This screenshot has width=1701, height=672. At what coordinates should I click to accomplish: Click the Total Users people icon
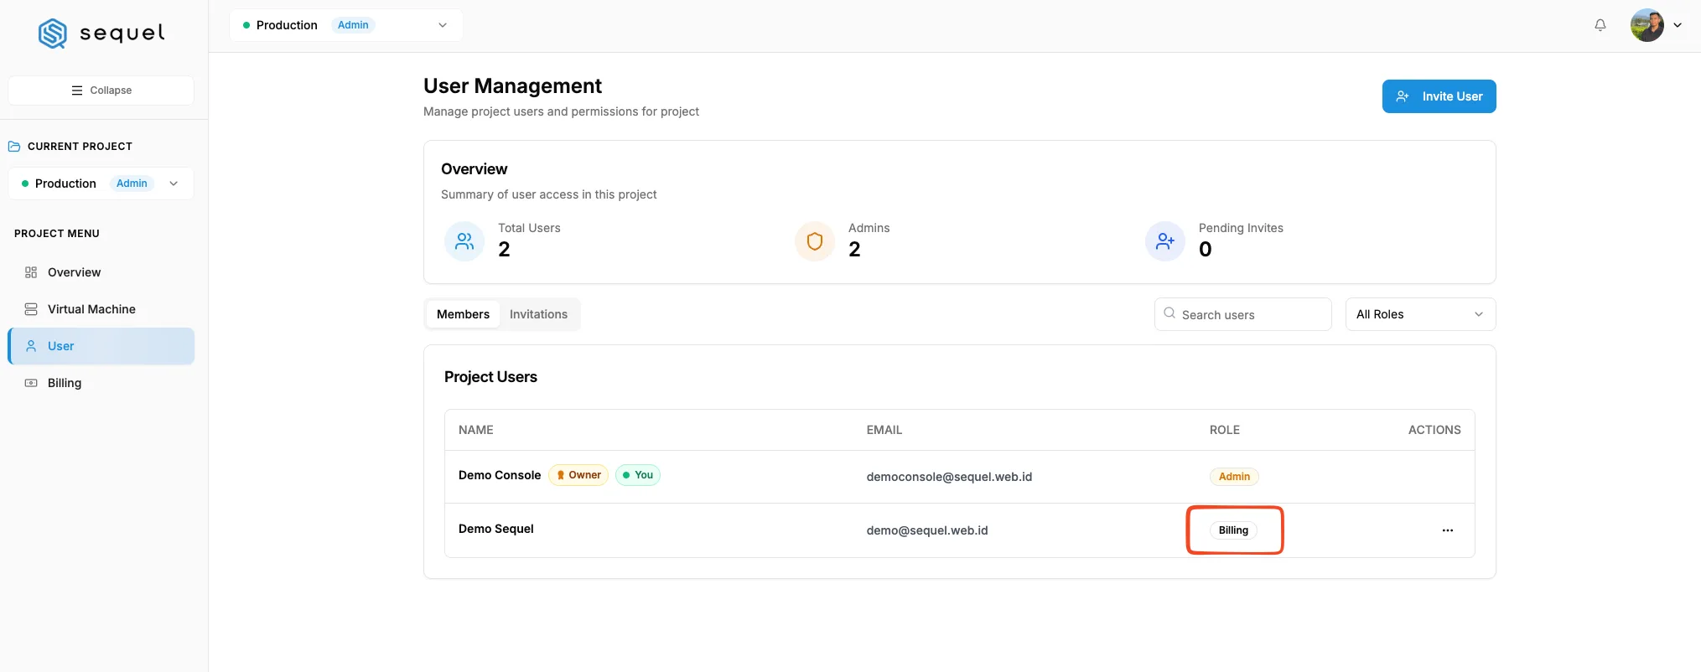(x=464, y=241)
